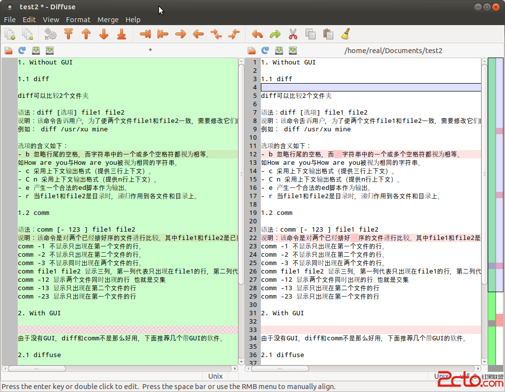The width and height of the screenshot is (505, 392).
Task: Click the New 3-Way File Merge icon
Action: pyautogui.click(x=28, y=34)
